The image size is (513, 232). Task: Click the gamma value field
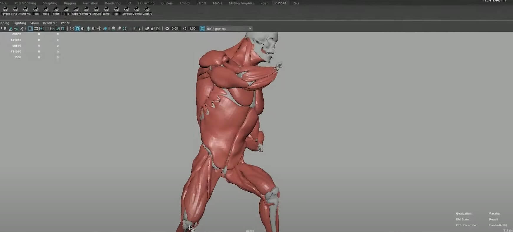[x=192, y=29]
